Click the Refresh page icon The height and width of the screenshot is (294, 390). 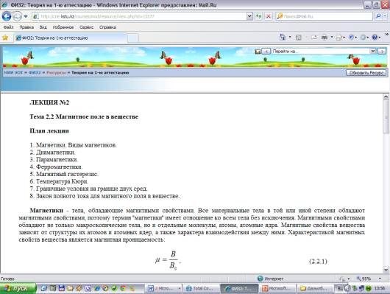259,16
